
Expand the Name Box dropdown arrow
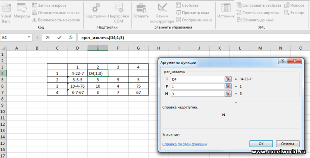[x=29, y=37]
